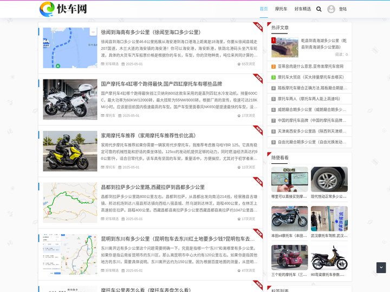Click date 2025-05-01 under 家用摩托车推荐
This screenshot has height=292, width=390.
pyautogui.click(x=131, y=167)
